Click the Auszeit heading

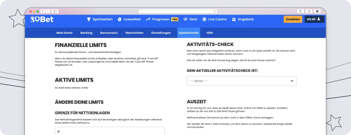196,102
